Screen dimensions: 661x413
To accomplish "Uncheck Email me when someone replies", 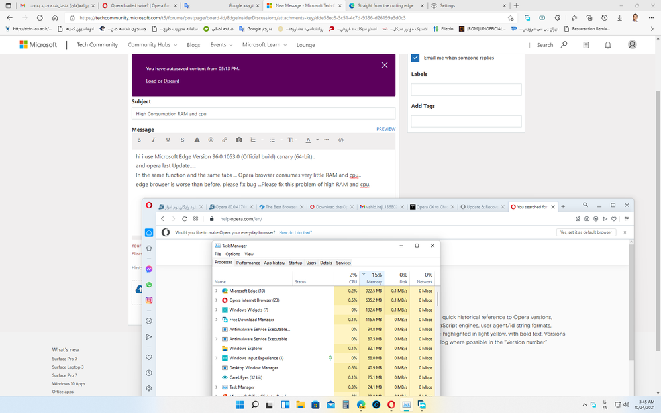I will click(x=415, y=58).
